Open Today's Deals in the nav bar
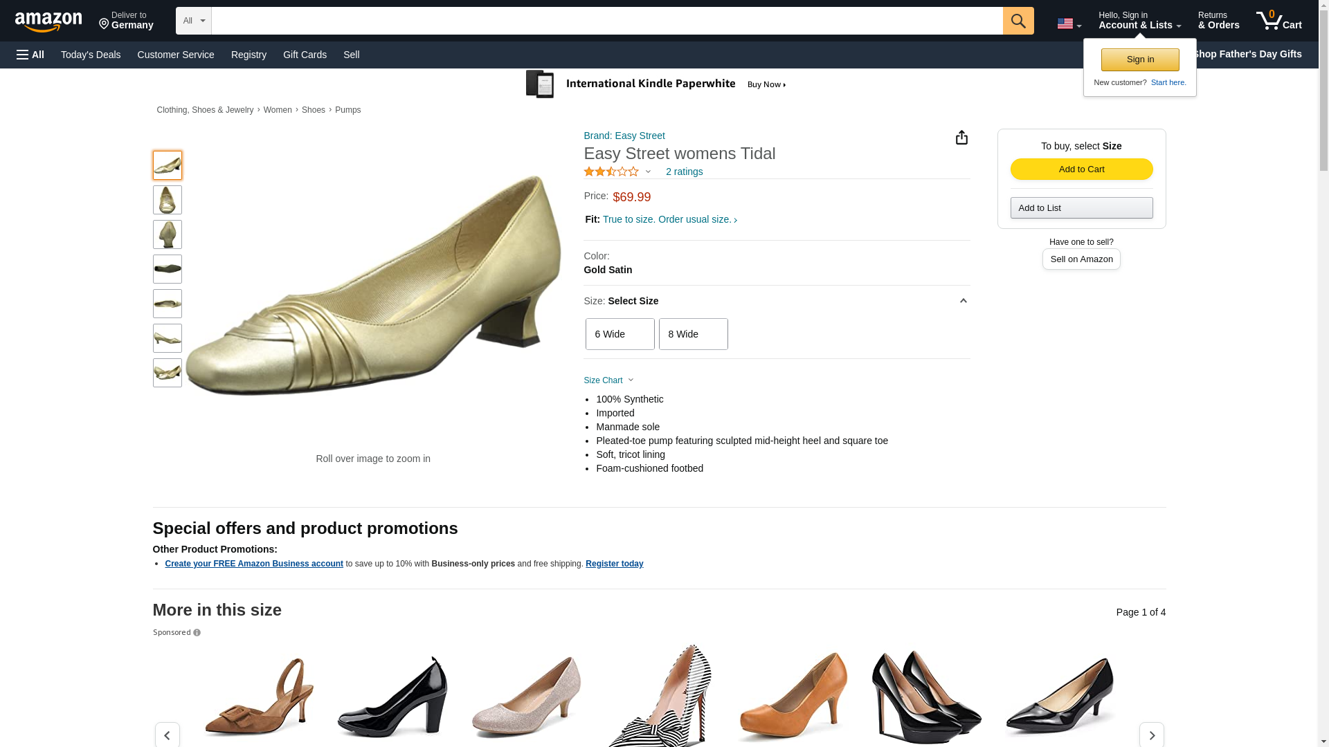 point(91,55)
